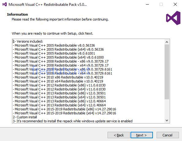Click the scrollbar up arrow in info box
This screenshot has width=182, height=141.
point(167,42)
